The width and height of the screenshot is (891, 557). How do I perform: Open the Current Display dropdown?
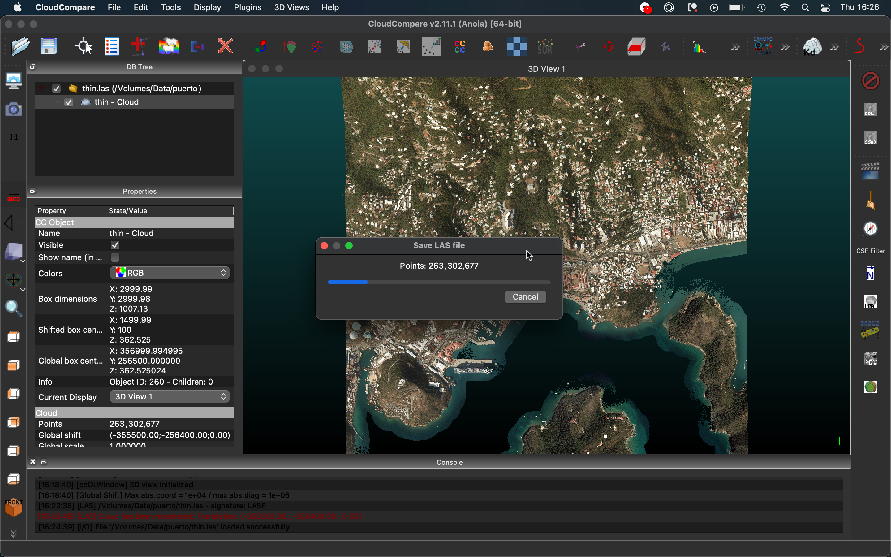click(x=170, y=396)
